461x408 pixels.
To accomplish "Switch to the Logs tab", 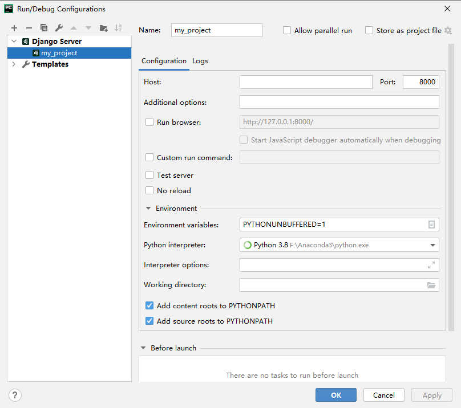I will (x=200, y=61).
